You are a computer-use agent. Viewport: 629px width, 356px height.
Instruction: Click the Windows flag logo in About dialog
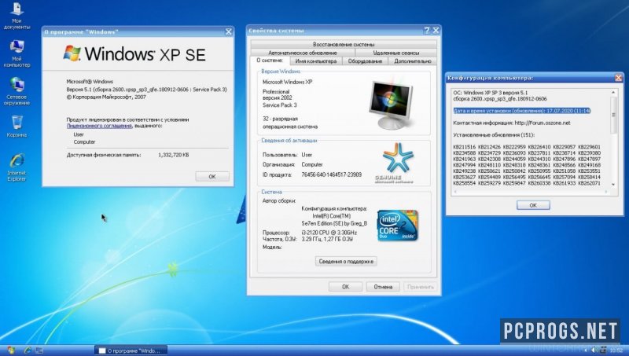click(x=72, y=53)
